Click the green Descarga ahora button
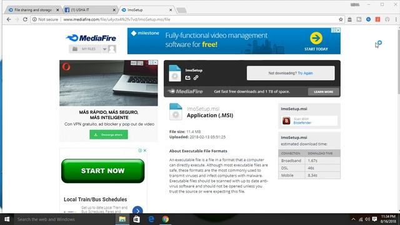 109,134
